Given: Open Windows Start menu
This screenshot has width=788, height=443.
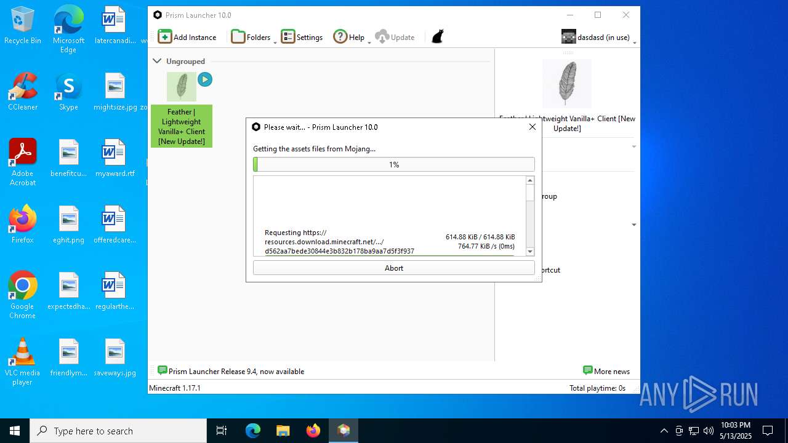Looking at the screenshot, I should (x=15, y=431).
